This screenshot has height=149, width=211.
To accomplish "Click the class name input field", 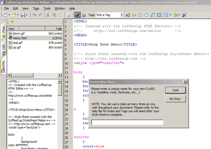I will 127,122.
